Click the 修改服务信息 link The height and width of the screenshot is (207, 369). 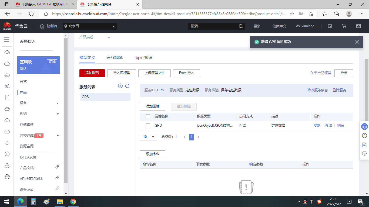click(318, 90)
